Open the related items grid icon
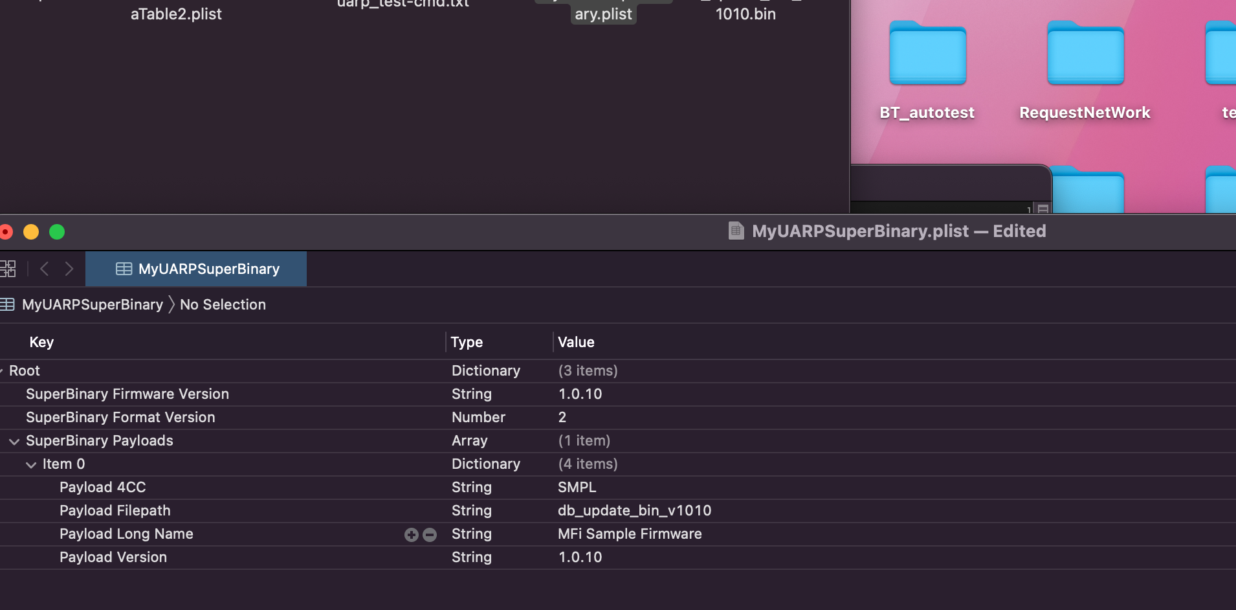The image size is (1236, 610). 8,269
